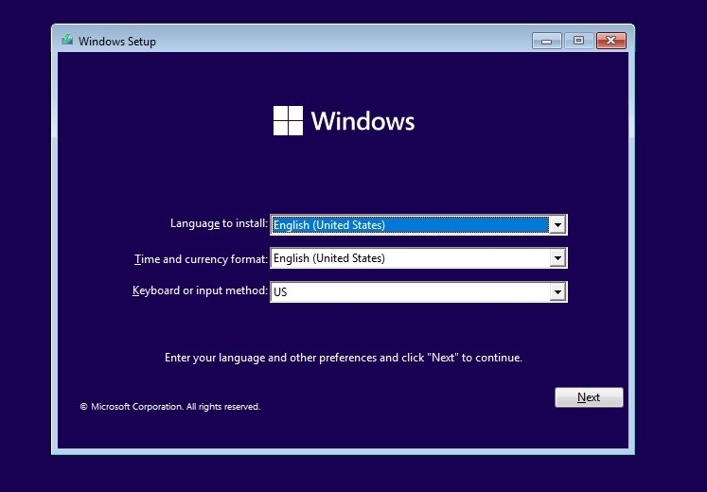This screenshot has height=492, width=707.
Task: Click the "Keyboard or input method:" label
Action: pos(200,290)
